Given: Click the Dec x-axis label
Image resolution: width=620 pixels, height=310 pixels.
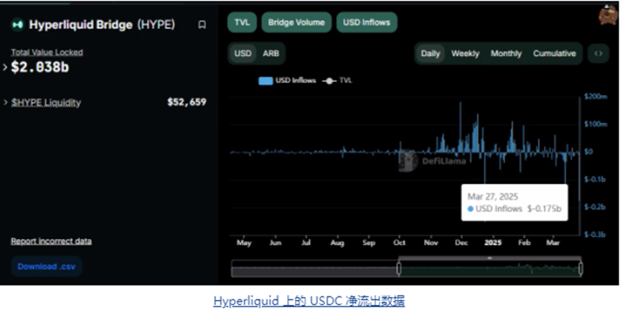Looking at the screenshot, I should [x=461, y=243].
